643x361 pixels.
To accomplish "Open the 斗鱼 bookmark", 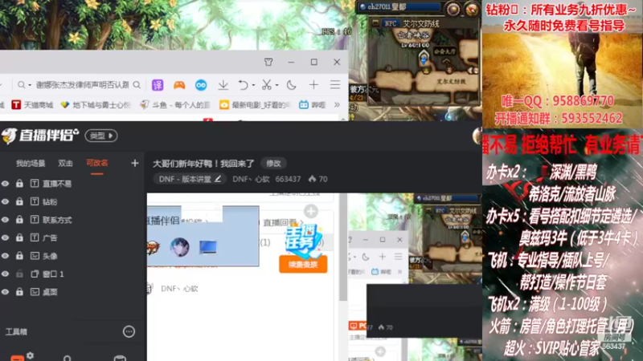I will (175, 105).
